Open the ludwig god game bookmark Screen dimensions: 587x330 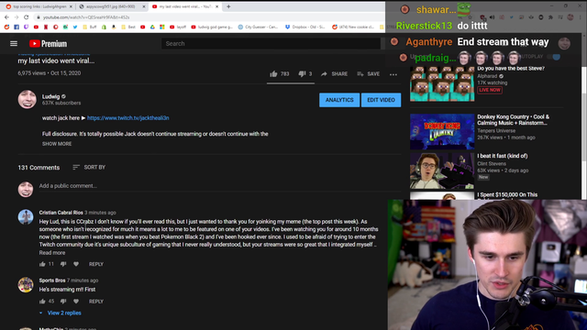click(212, 27)
